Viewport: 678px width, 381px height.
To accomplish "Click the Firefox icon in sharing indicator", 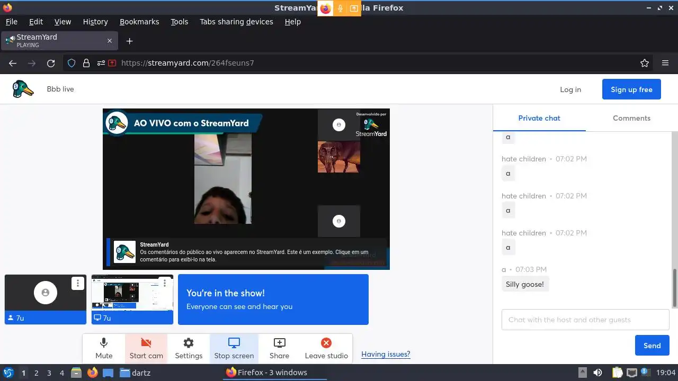I will pyautogui.click(x=325, y=8).
